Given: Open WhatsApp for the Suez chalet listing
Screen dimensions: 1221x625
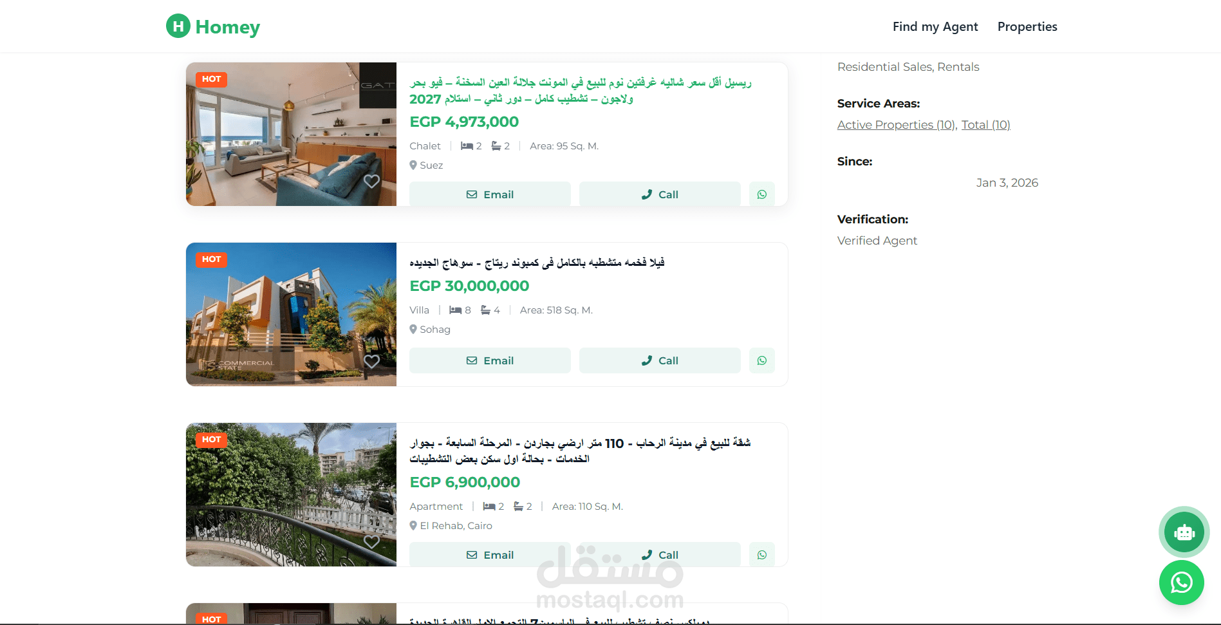Looking at the screenshot, I should [762, 194].
